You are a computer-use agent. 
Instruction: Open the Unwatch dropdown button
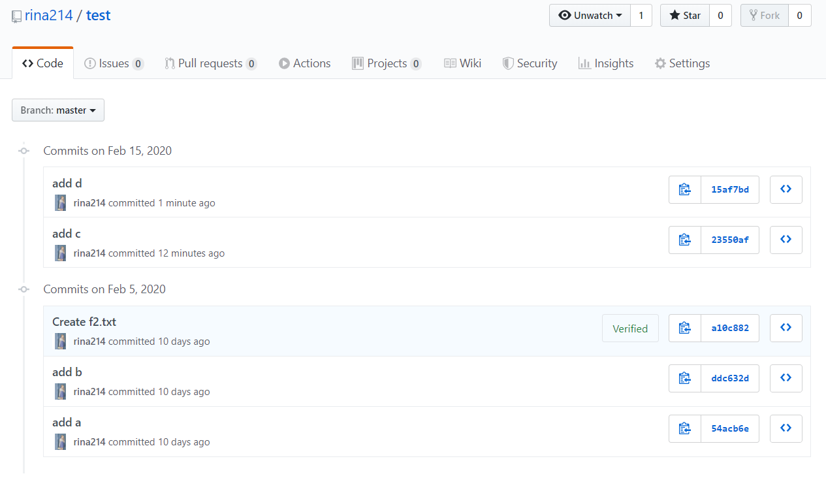click(590, 16)
